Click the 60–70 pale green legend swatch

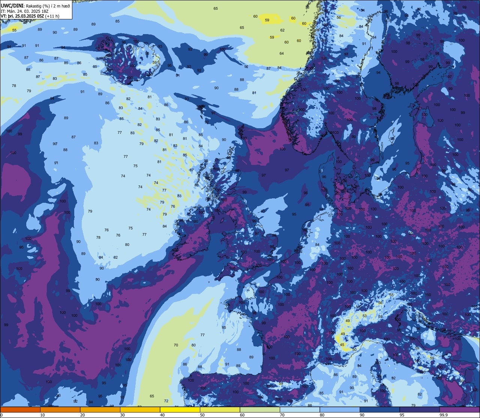[x=260, y=409]
